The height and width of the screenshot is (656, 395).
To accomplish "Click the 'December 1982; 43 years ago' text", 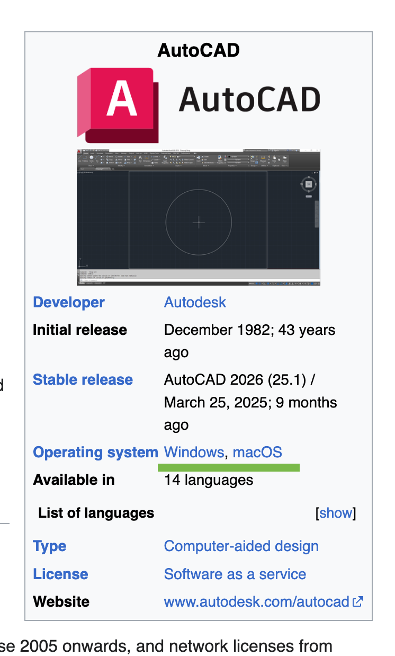I will pyautogui.click(x=249, y=341).
